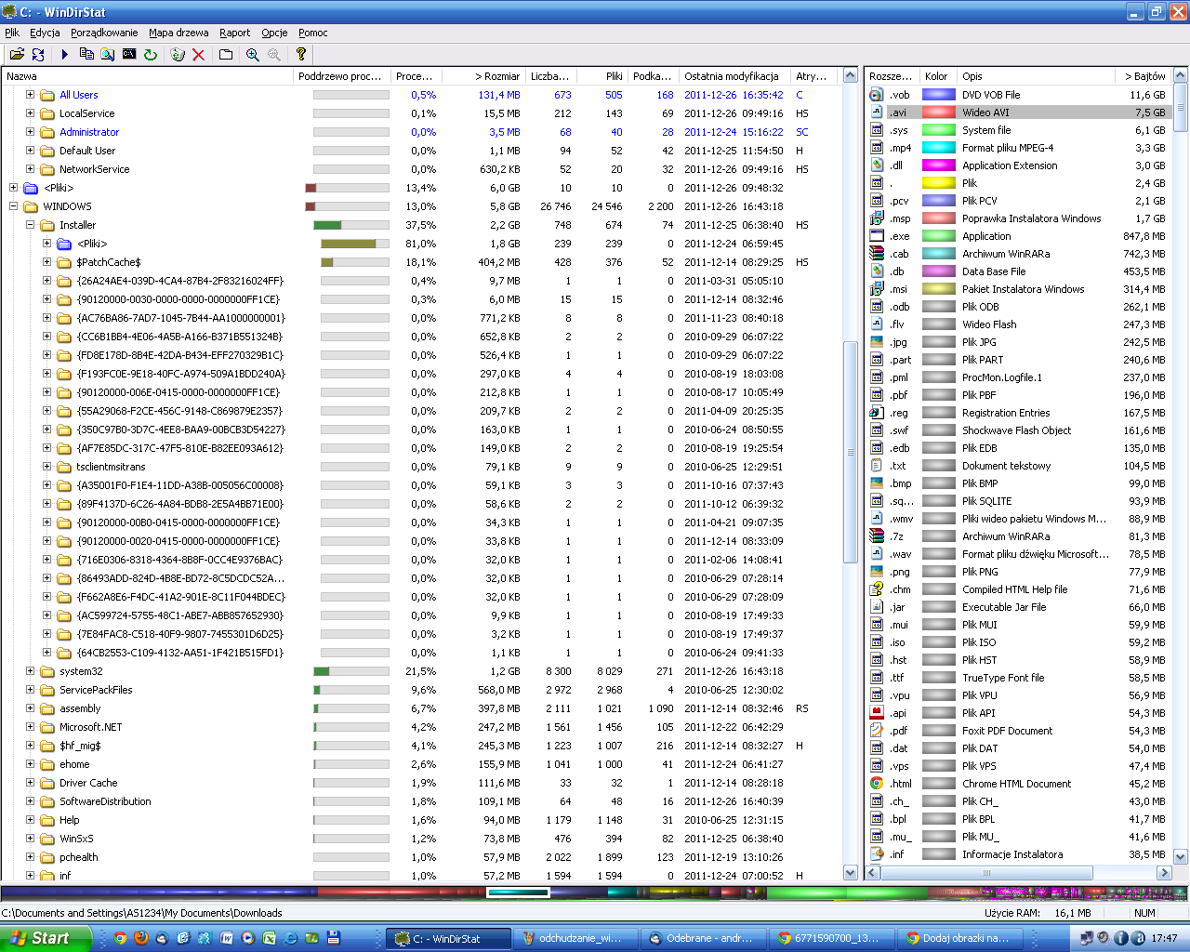Launch Chrome from the Quick Launch bar
The width and height of the screenshot is (1190, 952).
120,939
